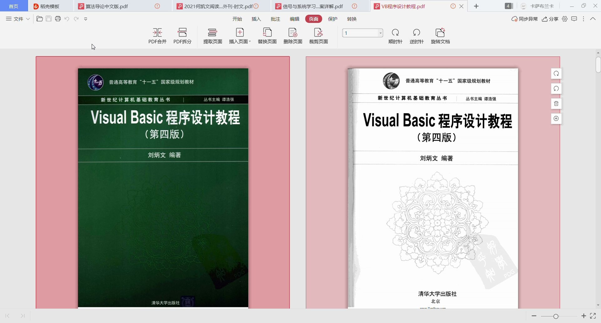
Task: Click the clockwise rotate icon beside page two
Action: 556,74
